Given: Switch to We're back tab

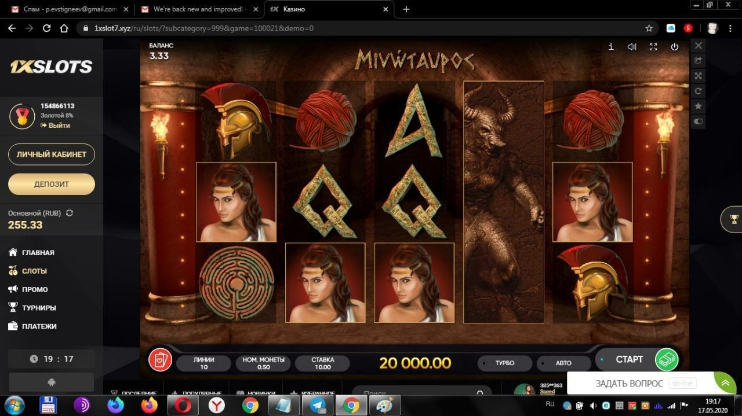Looking at the screenshot, I should [x=200, y=9].
